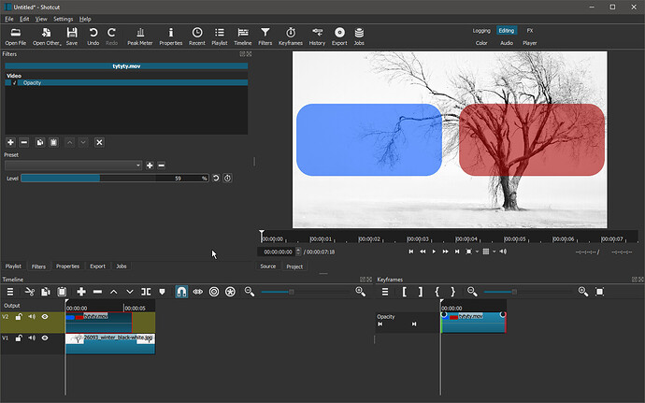The width and height of the screenshot is (645, 403).
Task: Mute track V2 audio
Action: point(32,317)
